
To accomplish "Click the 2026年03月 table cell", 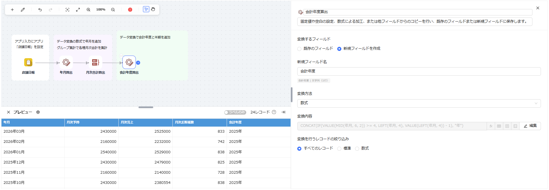I will (33, 132).
